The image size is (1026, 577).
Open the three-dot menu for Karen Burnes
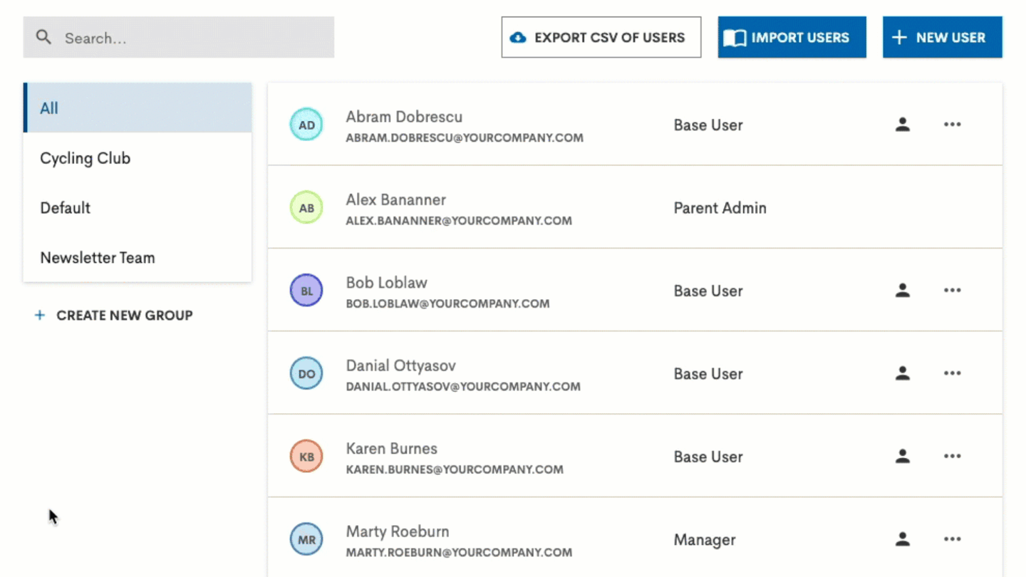point(953,457)
